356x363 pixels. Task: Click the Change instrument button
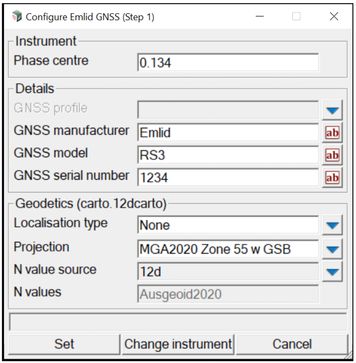(x=178, y=344)
